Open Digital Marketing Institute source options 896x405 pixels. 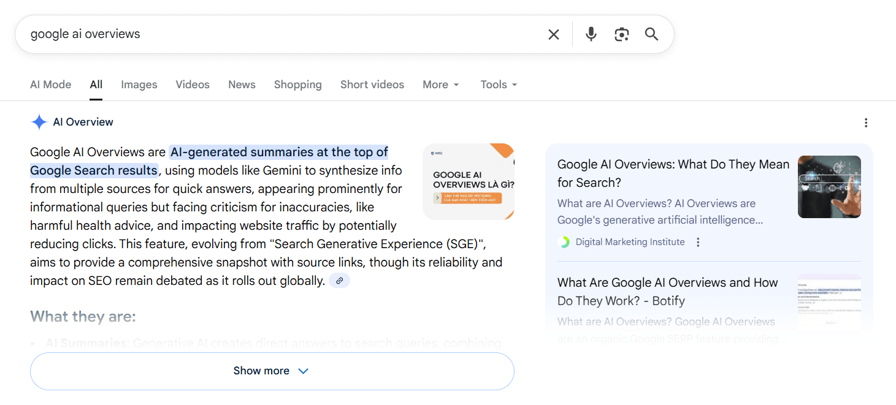point(698,242)
